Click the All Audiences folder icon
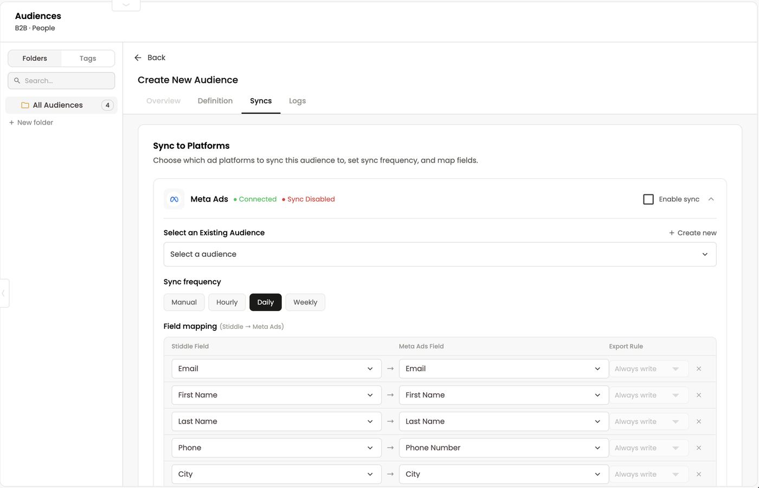The height and width of the screenshot is (488, 759). 25,105
